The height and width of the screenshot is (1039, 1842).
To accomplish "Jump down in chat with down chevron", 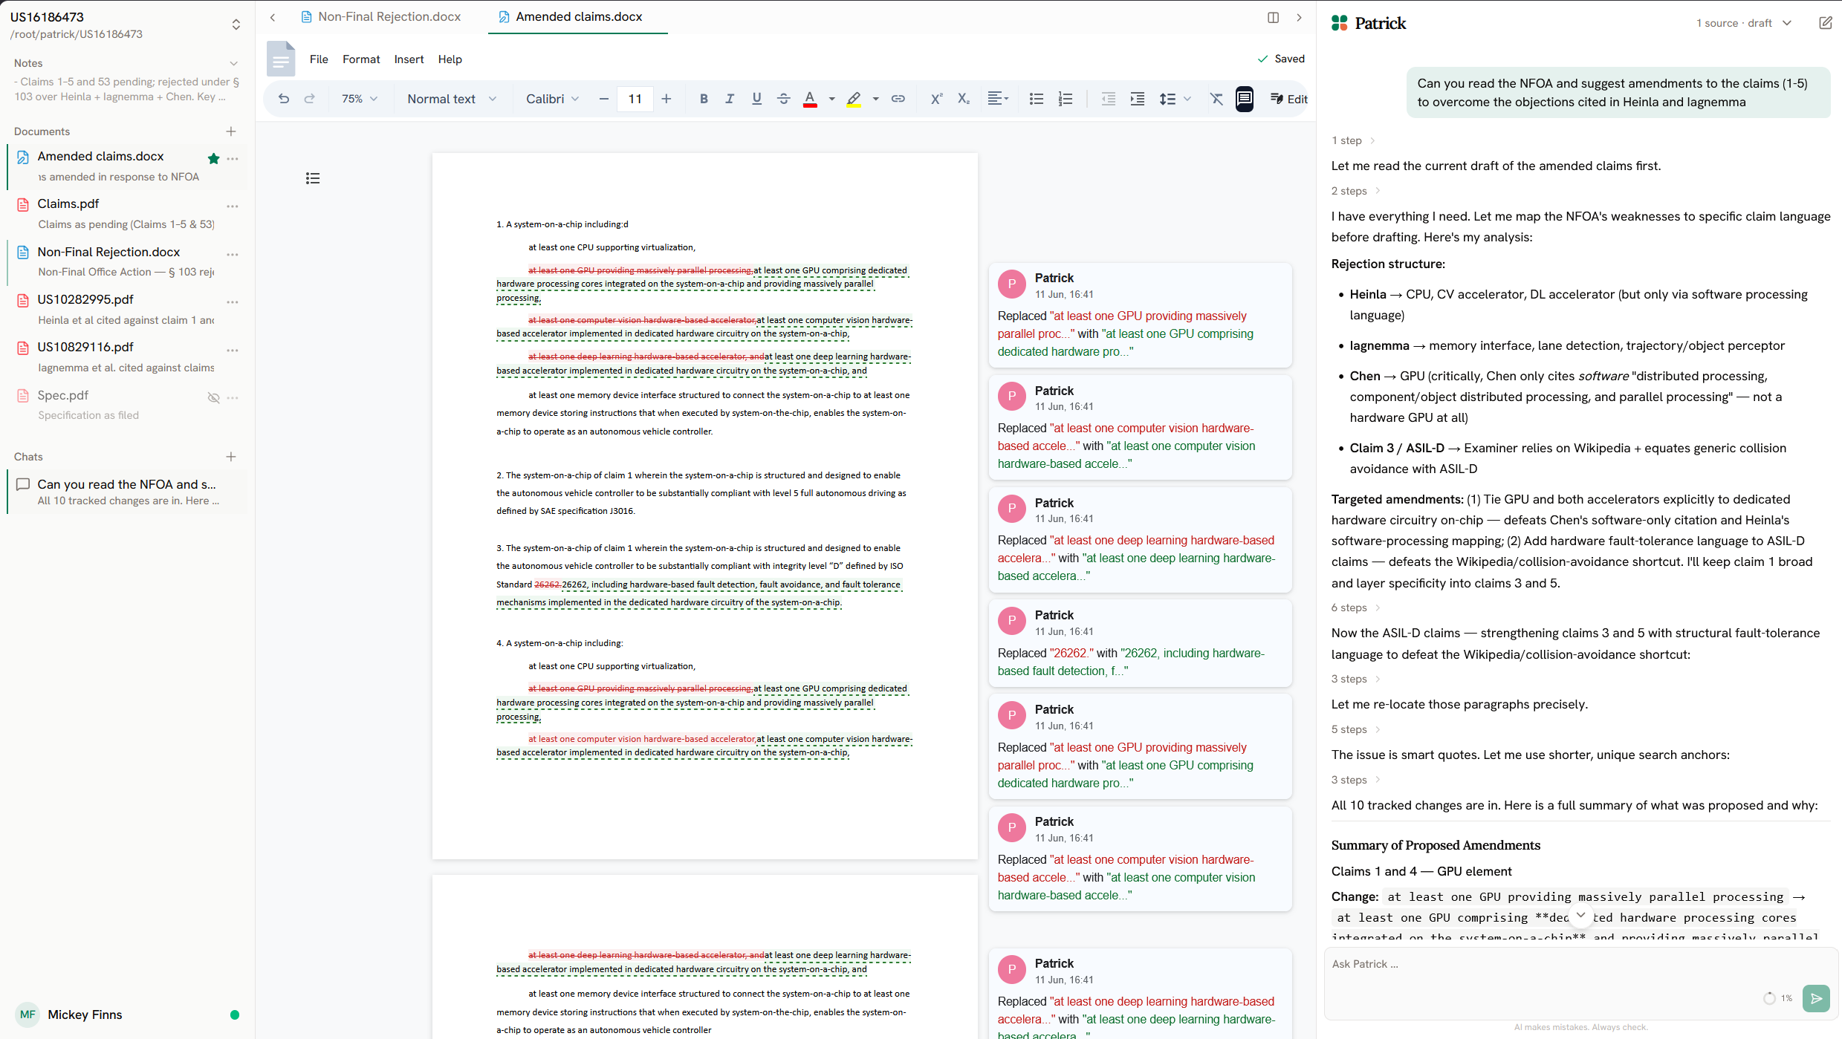I will point(1580,915).
